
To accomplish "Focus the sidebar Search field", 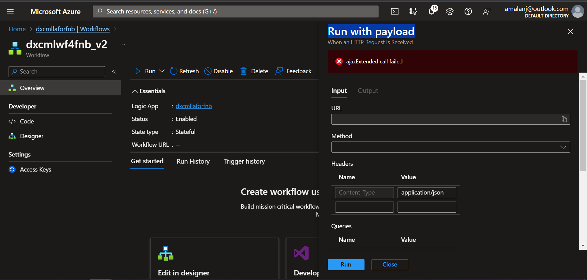I will 57,72.
